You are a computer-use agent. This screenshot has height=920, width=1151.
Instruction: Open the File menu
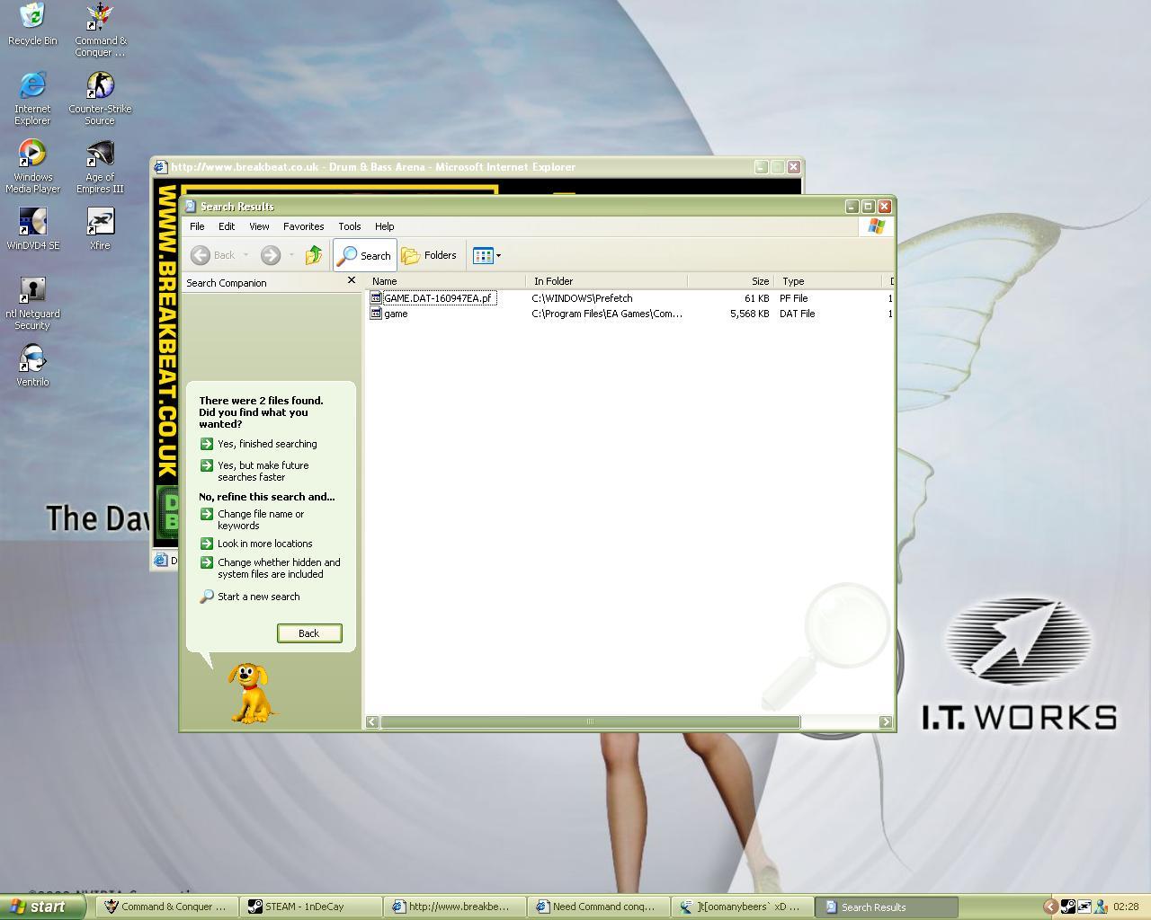click(197, 226)
